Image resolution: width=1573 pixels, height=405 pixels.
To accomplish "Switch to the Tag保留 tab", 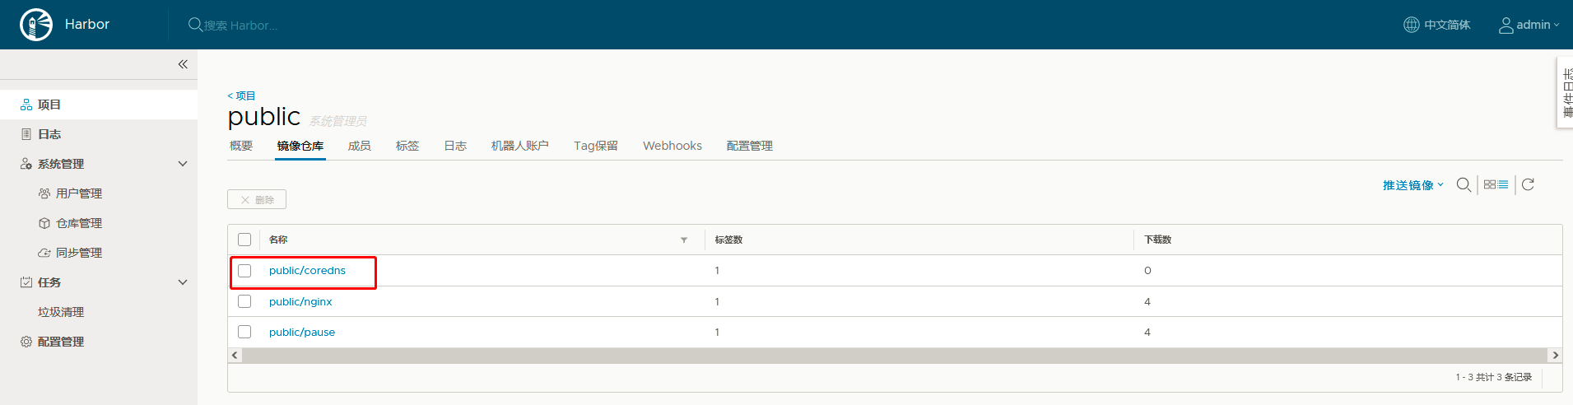I will coord(596,146).
